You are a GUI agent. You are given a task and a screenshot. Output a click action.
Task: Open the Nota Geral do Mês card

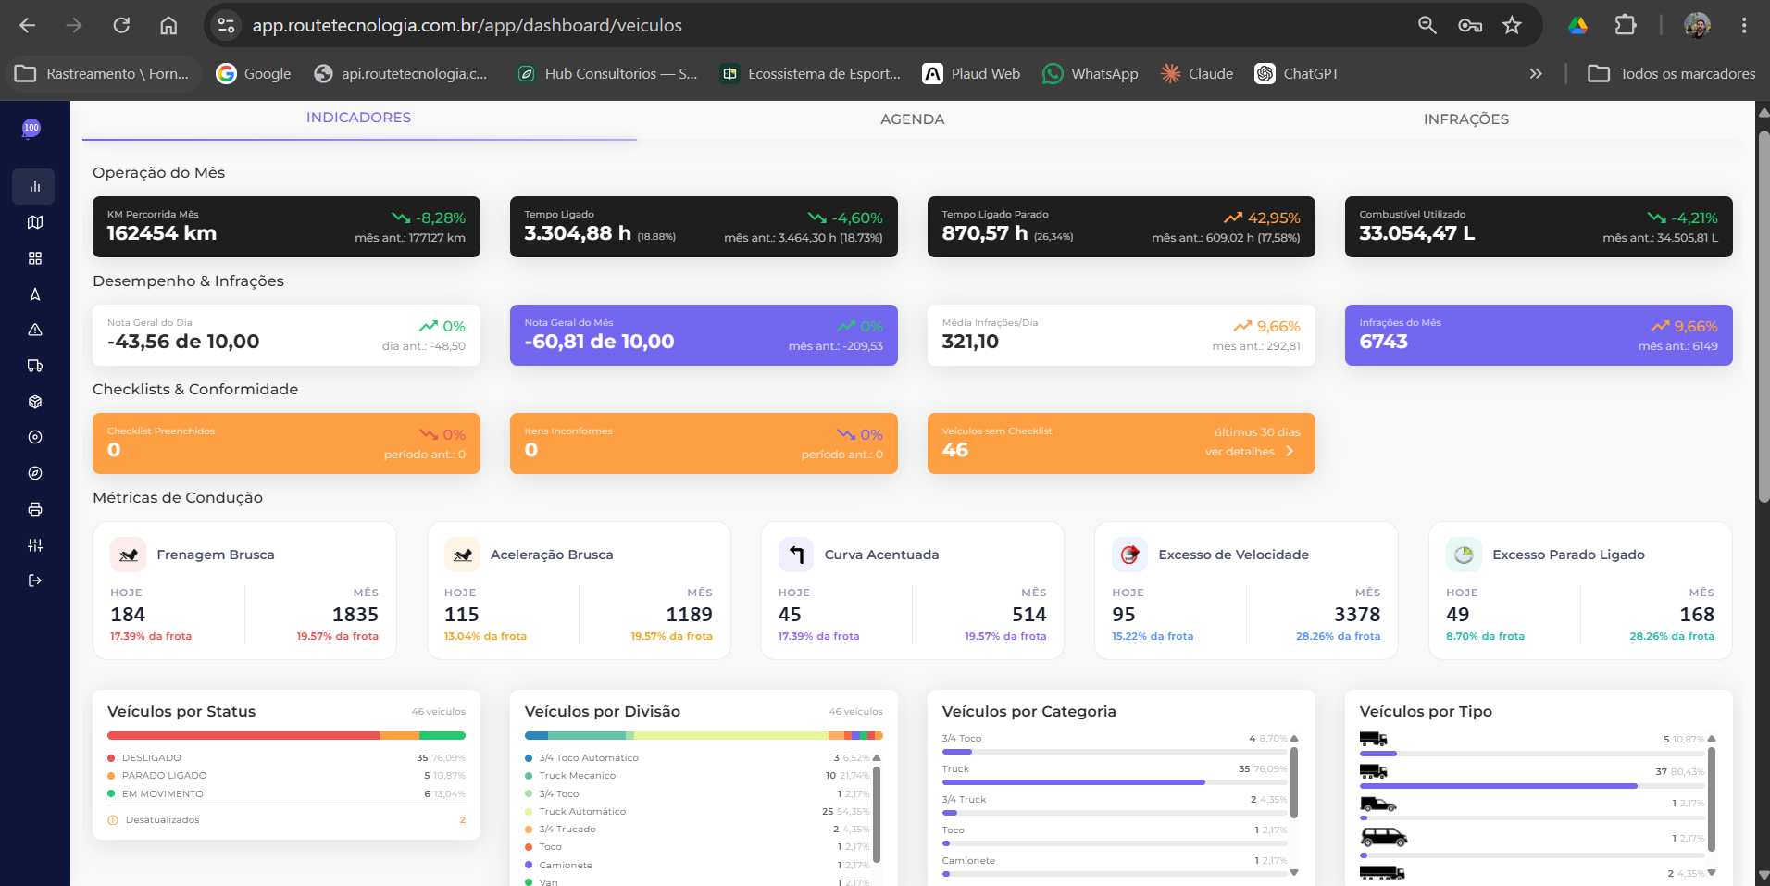tap(704, 335)
